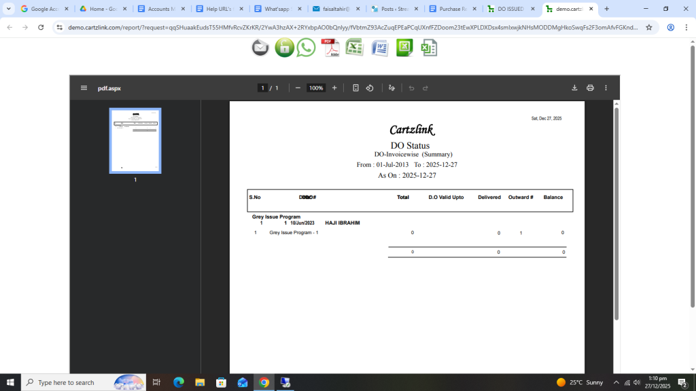Screen dimensions: 696x391
Task: Toggle fit to page view
Action: click(355, 88)
